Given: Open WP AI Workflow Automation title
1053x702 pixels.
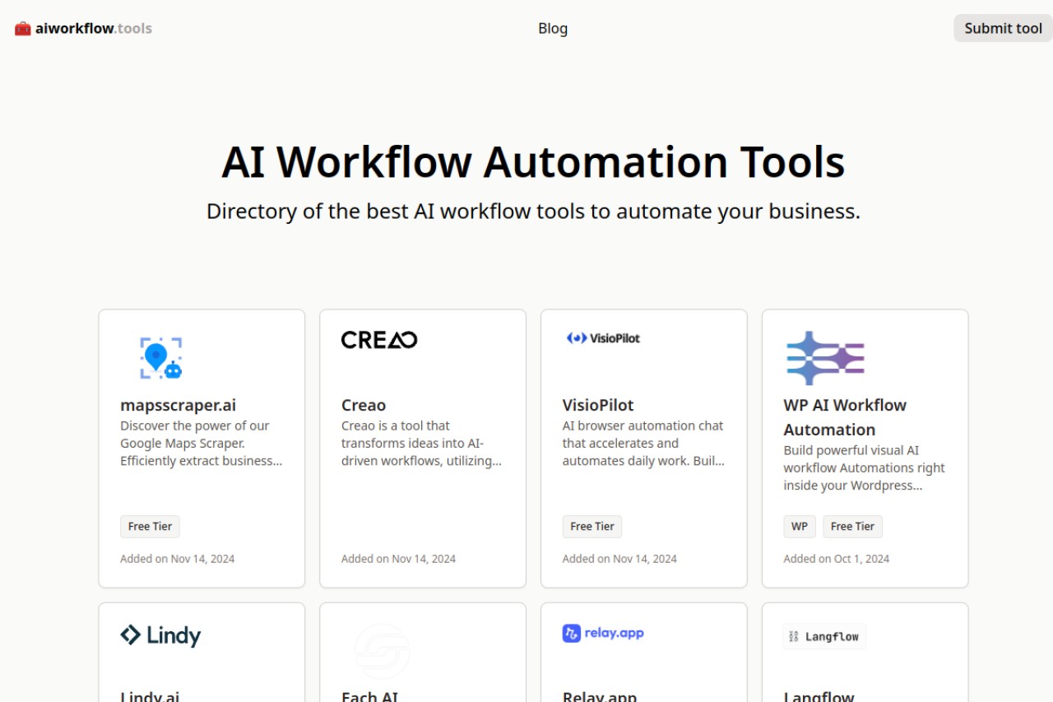Looking at the screenshot, I should click(845, 417).
